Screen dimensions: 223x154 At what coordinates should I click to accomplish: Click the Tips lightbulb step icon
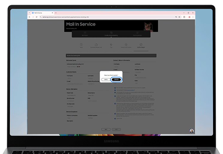click(x=111, y=45)
